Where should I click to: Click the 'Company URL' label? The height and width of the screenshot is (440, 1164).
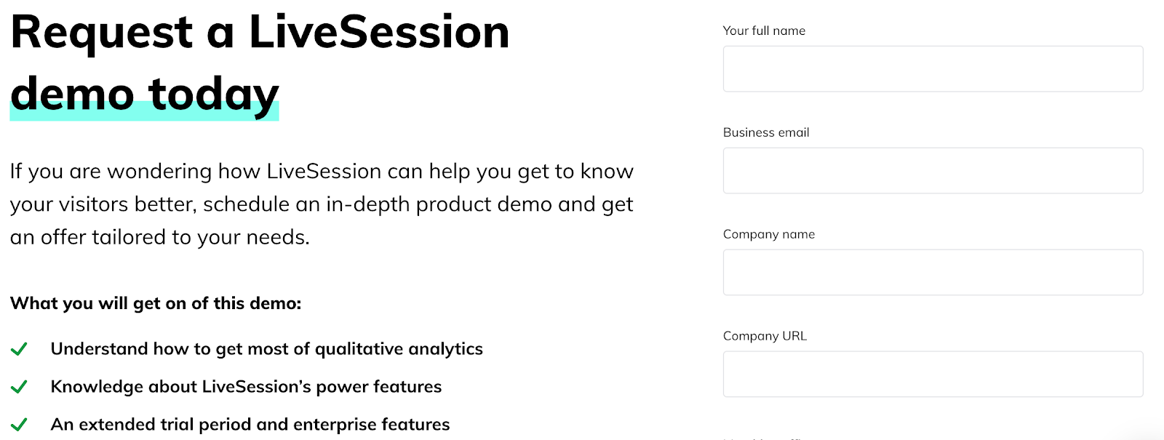[765, 336]
